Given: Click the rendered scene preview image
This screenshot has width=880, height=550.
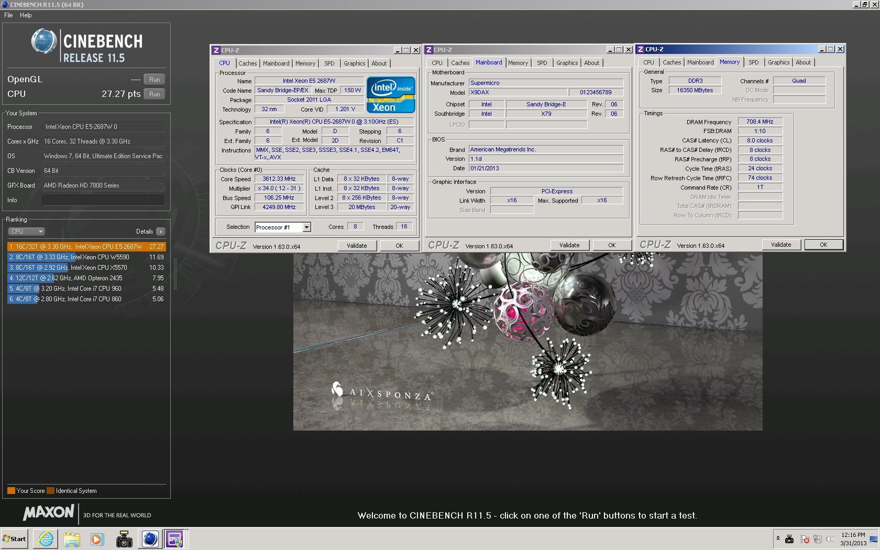Looking at the screenshot, I should pyautogui.click(x=527, y=341).
